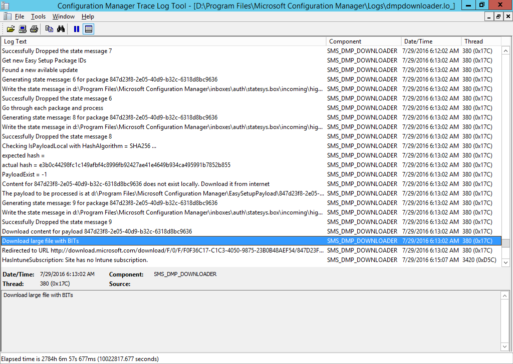Open Find with the binoculars icon
The width and height of the screenshot is (513, 364).
point(61,29)
